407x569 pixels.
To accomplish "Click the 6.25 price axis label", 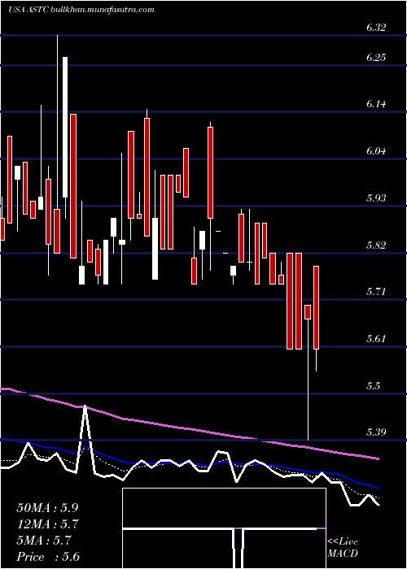I will point(376,58).
